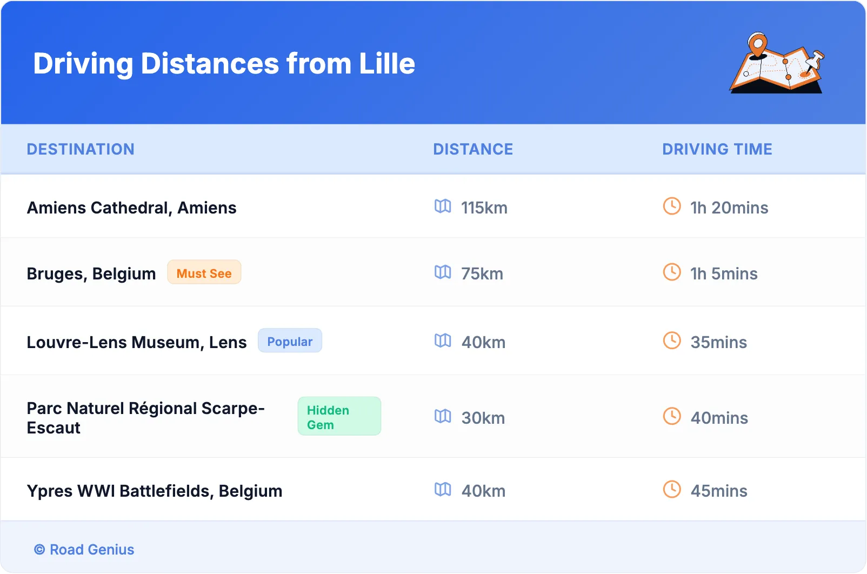Screen dimensions: 867x574
Task: Click the 40km value in Louvre-Lens row
Action: coord(484,343)
